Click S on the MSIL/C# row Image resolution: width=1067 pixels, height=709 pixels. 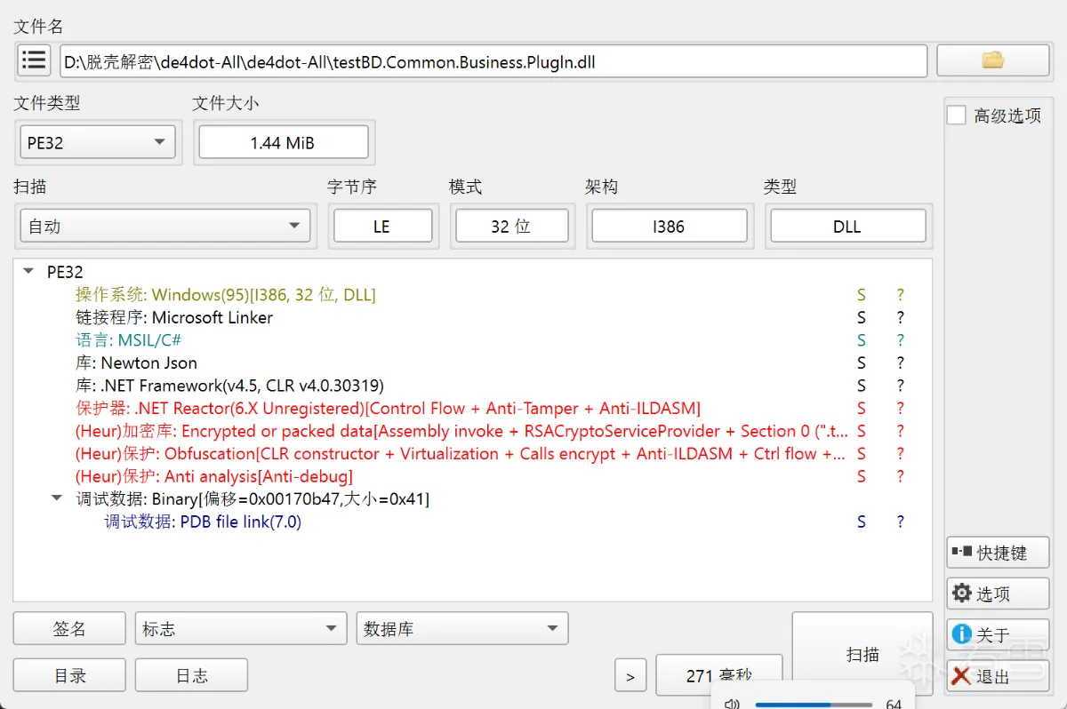coord(862,340)
